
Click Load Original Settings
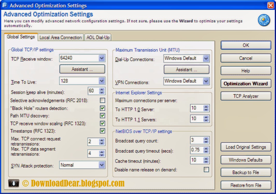pyautogui.click(x=245, y=147)
